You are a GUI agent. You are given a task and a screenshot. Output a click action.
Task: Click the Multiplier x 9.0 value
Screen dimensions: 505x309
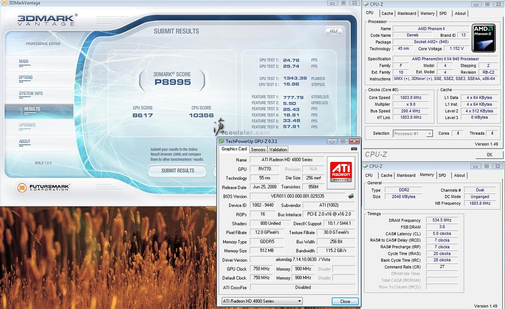tap(410, 104)
